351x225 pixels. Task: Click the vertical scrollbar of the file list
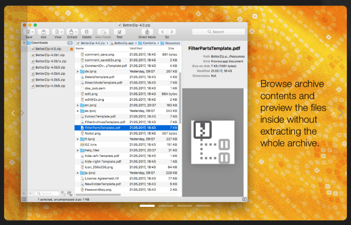click(180, 98)
